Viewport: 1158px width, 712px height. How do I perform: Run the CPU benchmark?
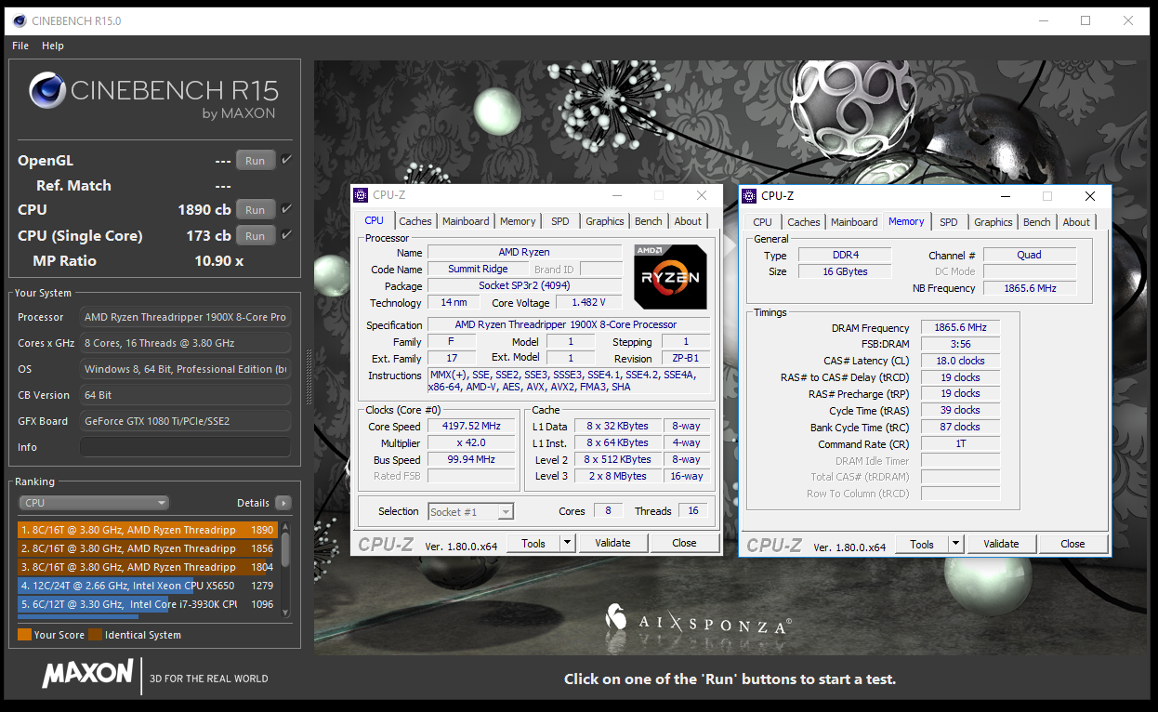click(256, 210)
